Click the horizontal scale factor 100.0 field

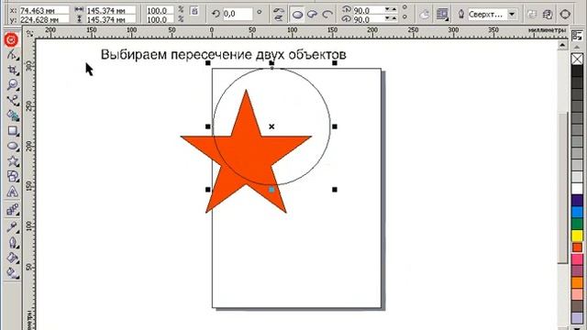160,10
